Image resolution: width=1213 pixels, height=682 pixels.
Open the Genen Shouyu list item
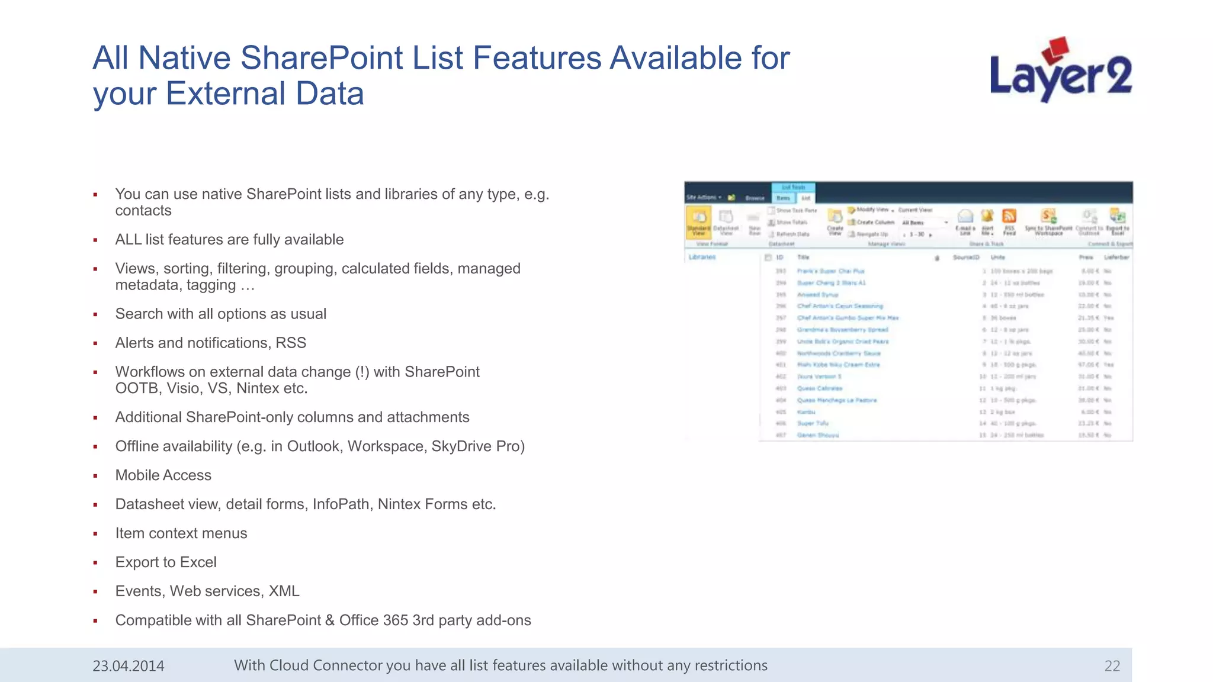click(x=817, y=435)
